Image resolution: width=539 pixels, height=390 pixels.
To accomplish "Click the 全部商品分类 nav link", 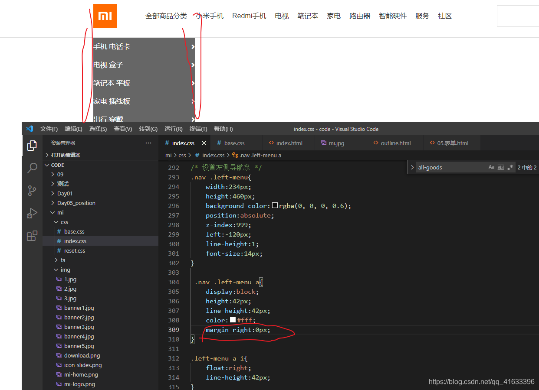I will click(x=166, y=16).
